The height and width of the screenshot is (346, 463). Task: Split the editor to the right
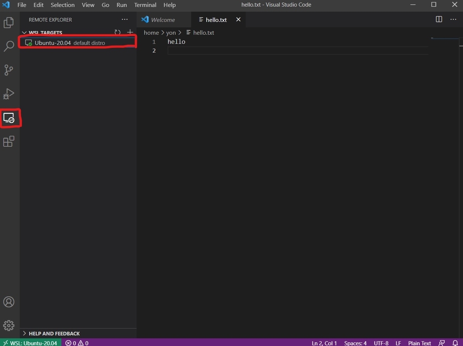439,19
